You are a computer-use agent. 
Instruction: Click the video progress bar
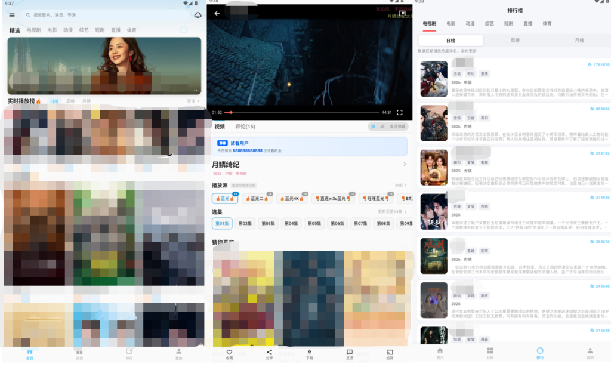[304, 112]
